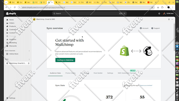Screen dimensions: 179x101
Task: Bookmark this page with star icon
Action: point(152,7)
